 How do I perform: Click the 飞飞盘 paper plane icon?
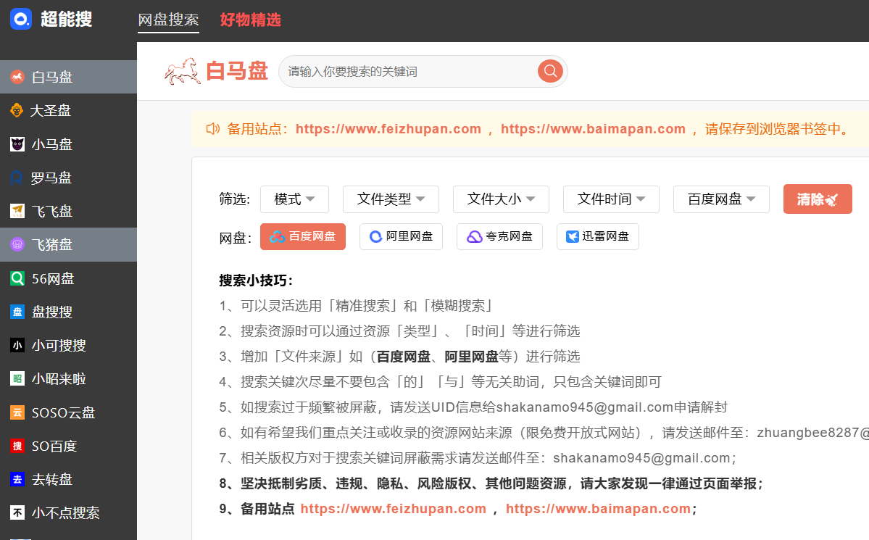coord(17,211)
